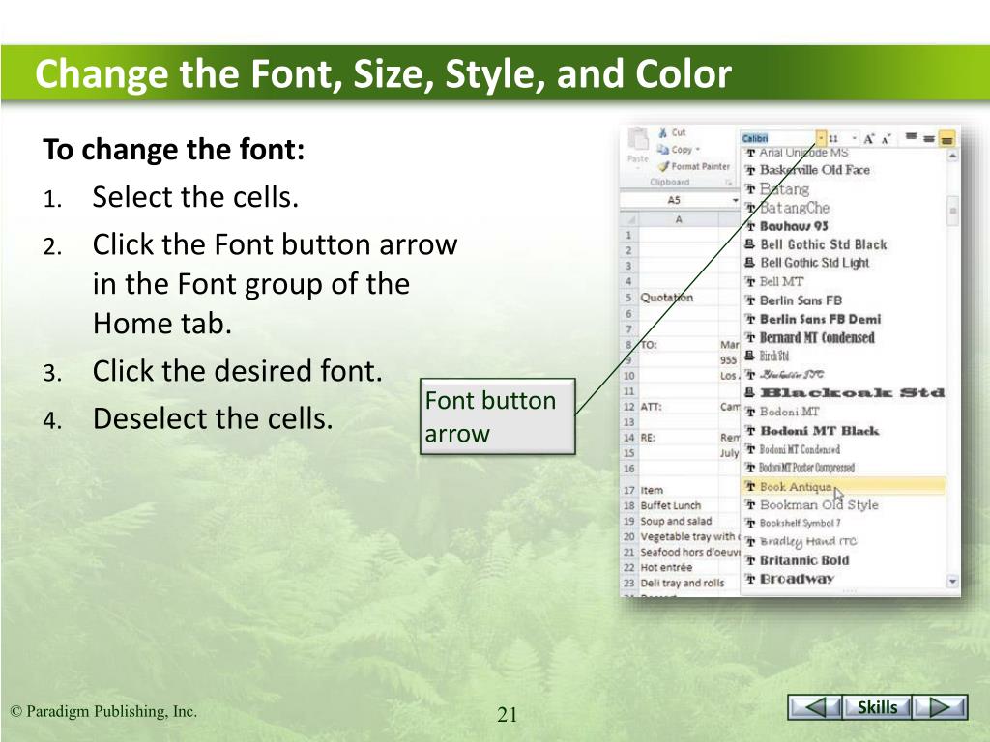The width and height of the screenshot is (990, 742).
Task: Go to the previous slide arrow
Action: pos(815,708)
